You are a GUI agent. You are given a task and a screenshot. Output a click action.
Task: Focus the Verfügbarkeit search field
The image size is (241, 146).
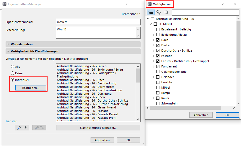206,13
